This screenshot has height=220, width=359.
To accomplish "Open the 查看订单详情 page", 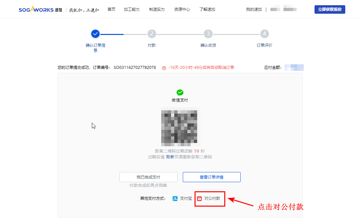I will pos(212,177).
